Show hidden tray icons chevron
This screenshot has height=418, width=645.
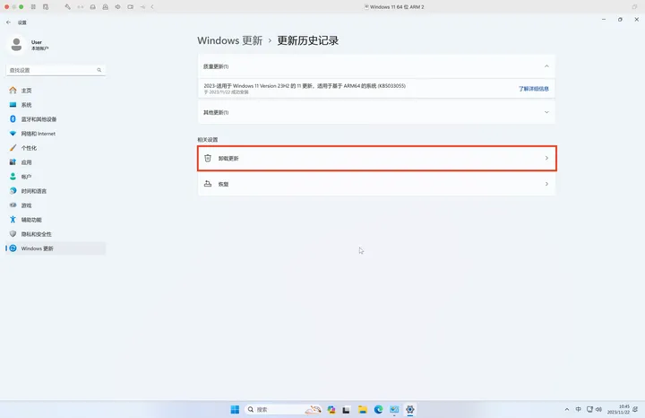567,409
